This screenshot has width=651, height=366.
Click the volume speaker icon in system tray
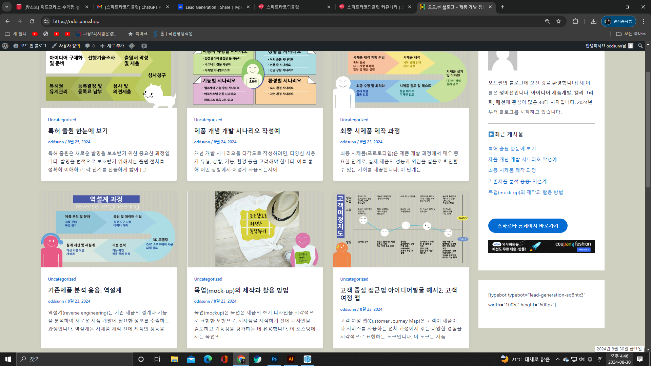pyautogui.click(x=582, y=359)
